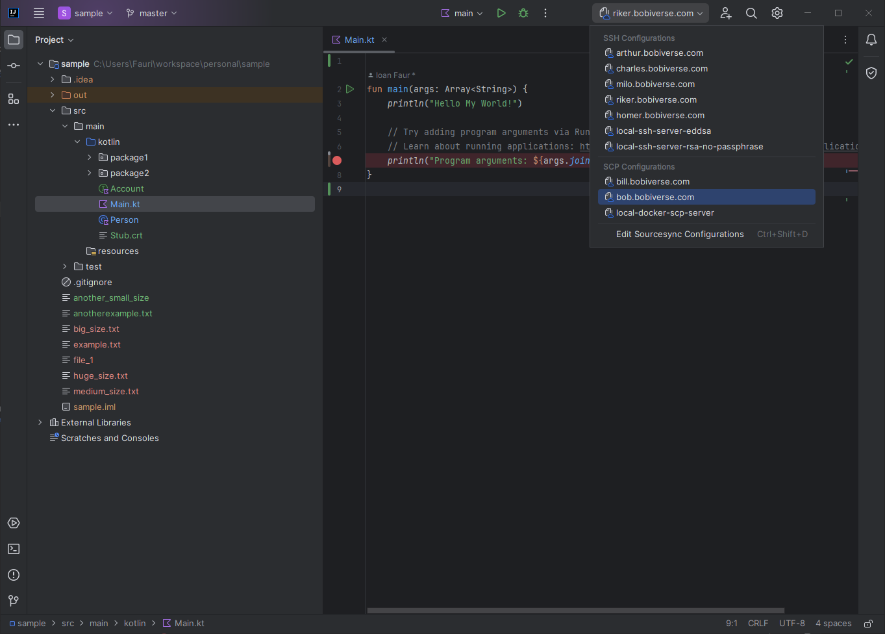Screen dimensions: 885x634
Task: Open the Project view selector dropdown
Action: (55, 40)
